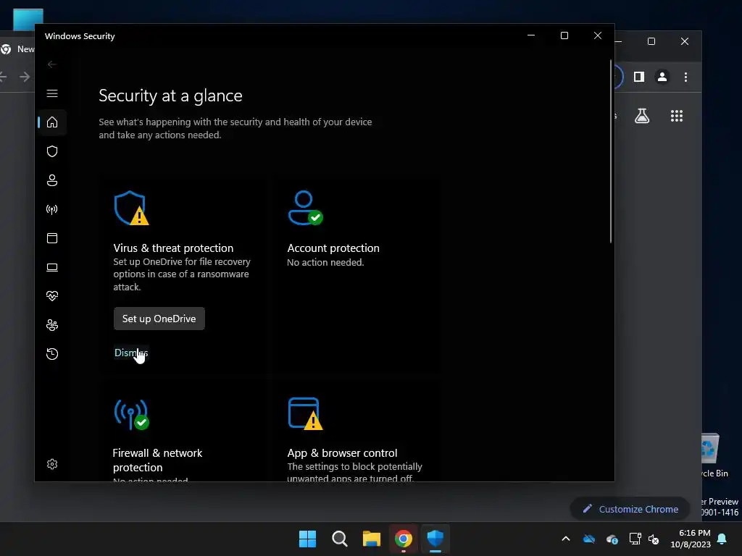This screenshot has height=556, width=742.
Task: Click the App & browser control tile icon
Action: [305, 414]
